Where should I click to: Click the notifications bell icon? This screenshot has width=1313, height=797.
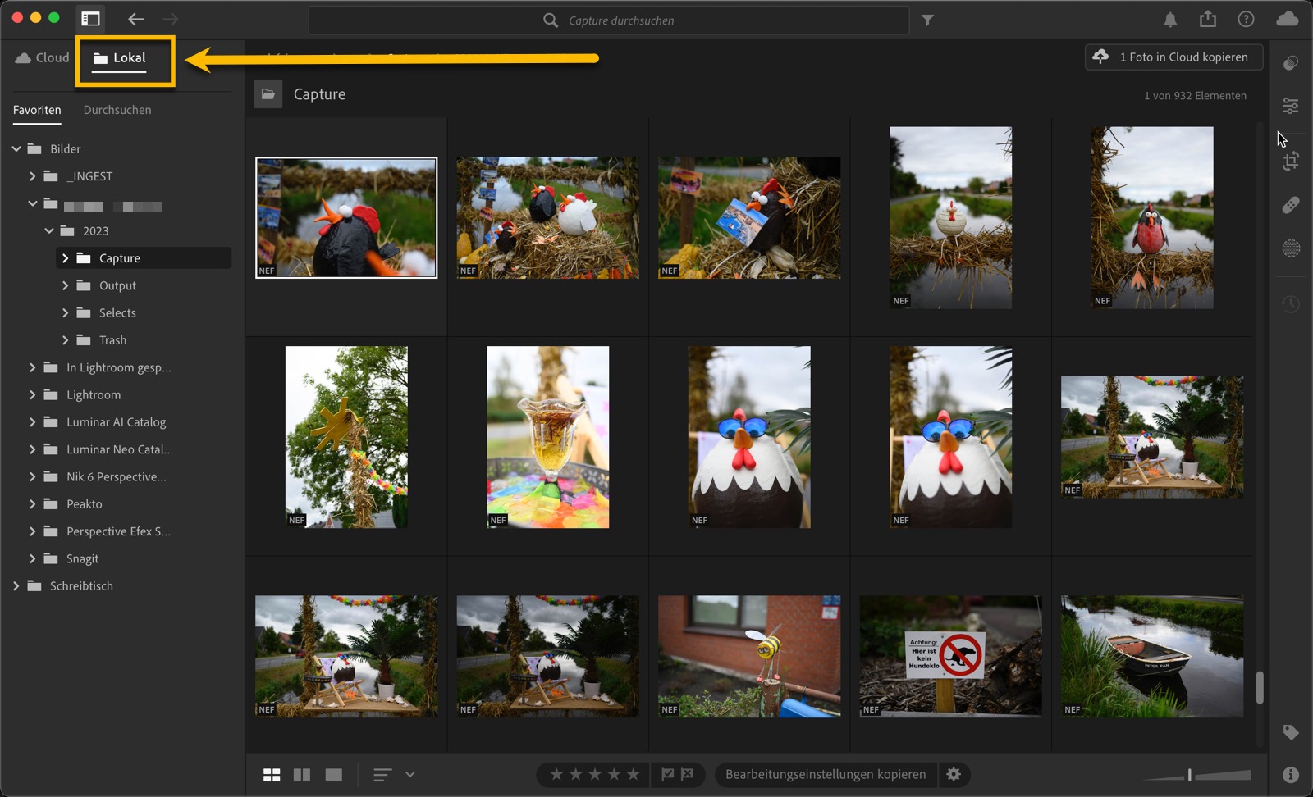1170,20
